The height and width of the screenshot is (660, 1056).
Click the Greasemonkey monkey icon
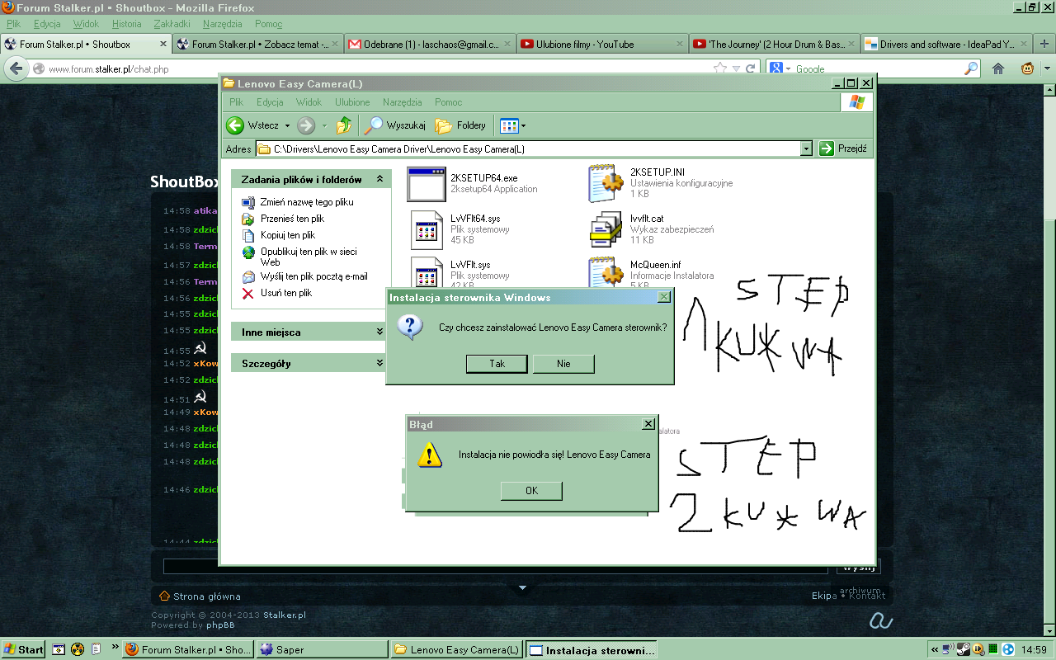point(1028,68)
